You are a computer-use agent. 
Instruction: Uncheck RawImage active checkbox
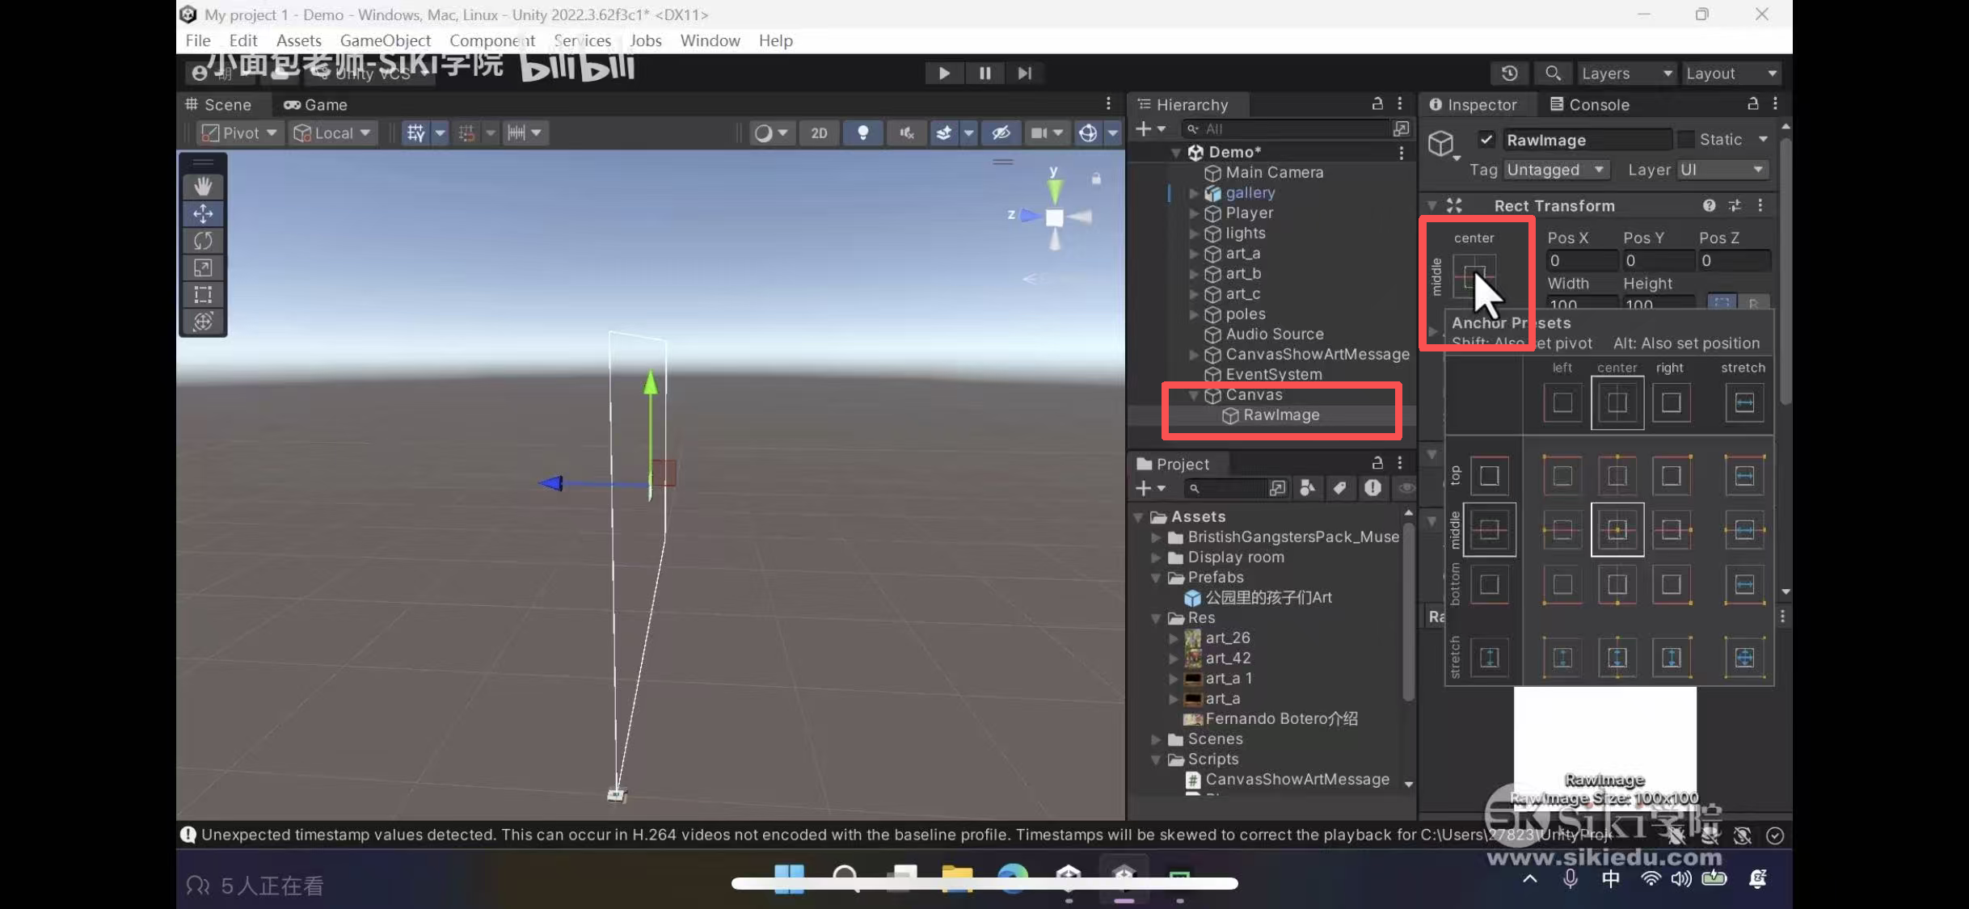pos(1486,139)
